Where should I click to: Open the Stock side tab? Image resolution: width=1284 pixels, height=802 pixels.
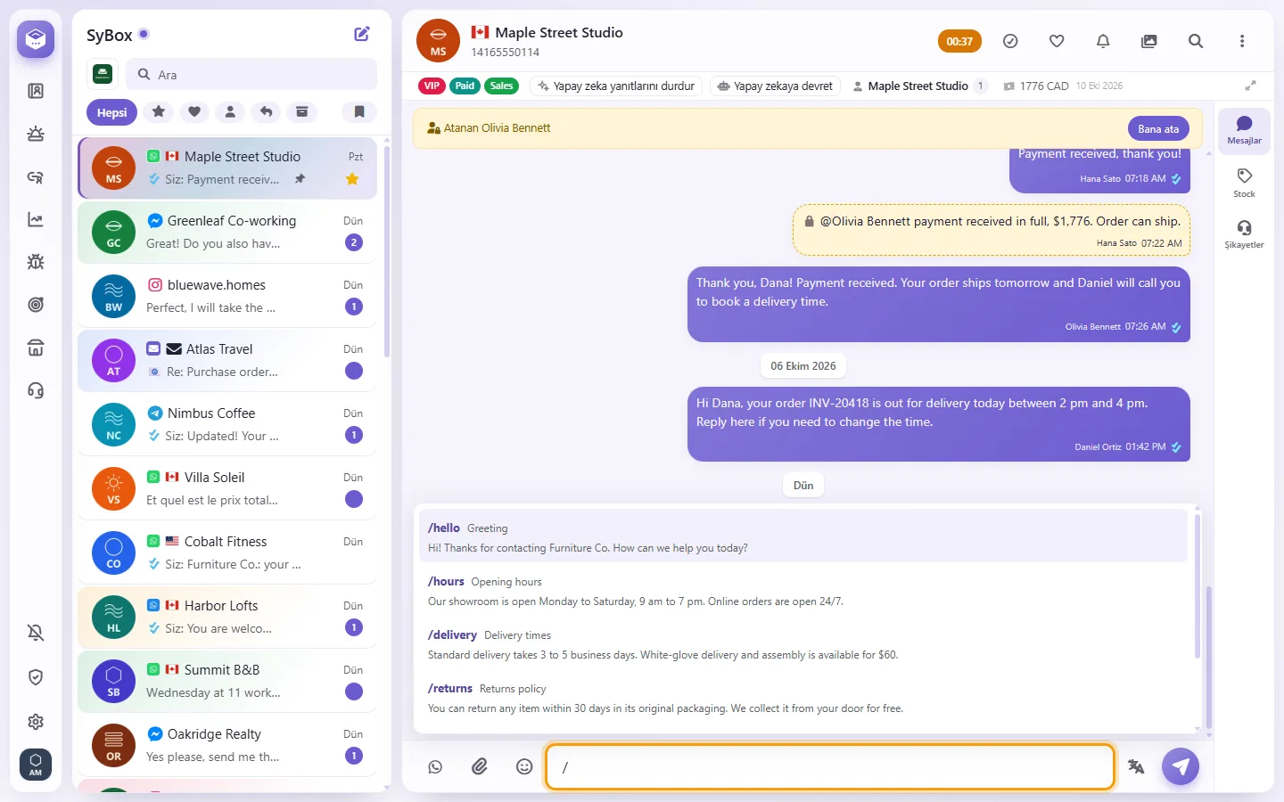point(1244,183)
